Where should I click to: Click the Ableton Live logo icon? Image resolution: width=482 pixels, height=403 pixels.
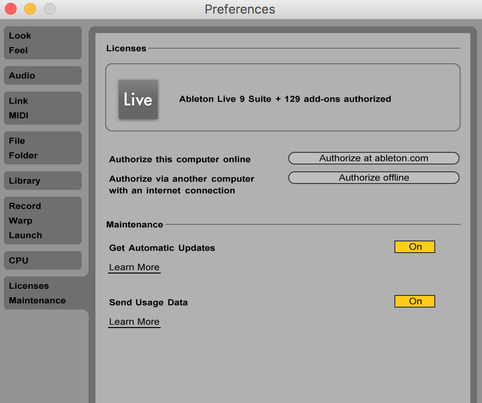pyautogui.click(x=138, y=99)
